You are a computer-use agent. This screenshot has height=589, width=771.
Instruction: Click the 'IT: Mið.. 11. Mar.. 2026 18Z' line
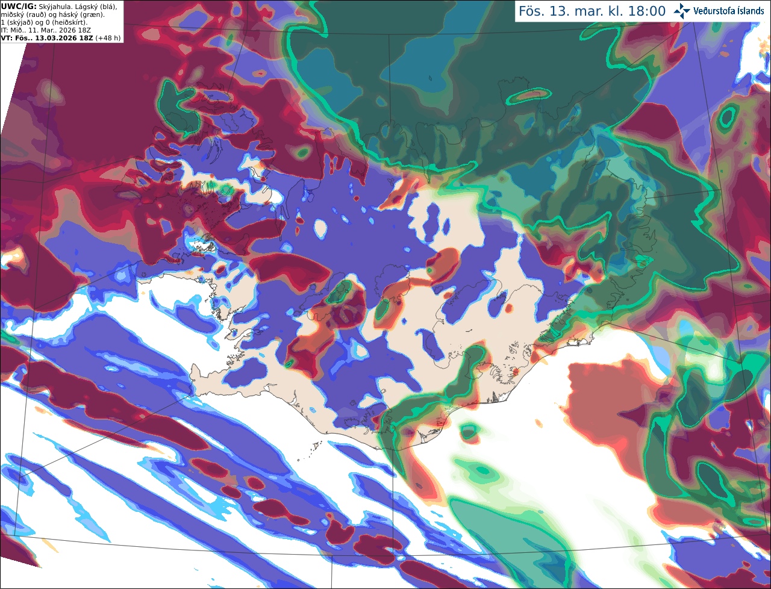point(46,30)
